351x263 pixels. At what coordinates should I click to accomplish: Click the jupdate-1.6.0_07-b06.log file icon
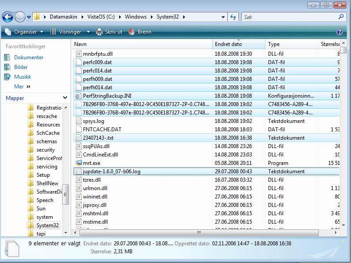(x=79, y=172)
